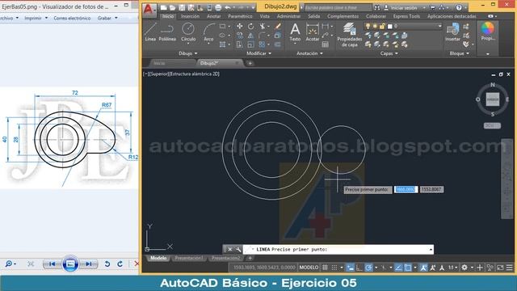517x291 pixels.
Task: Click the MODELO status bar button
Action: [309, 268]
